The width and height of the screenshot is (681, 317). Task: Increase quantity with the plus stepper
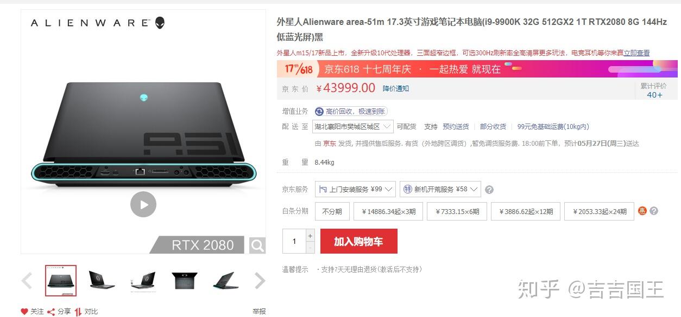pos(310,235)
